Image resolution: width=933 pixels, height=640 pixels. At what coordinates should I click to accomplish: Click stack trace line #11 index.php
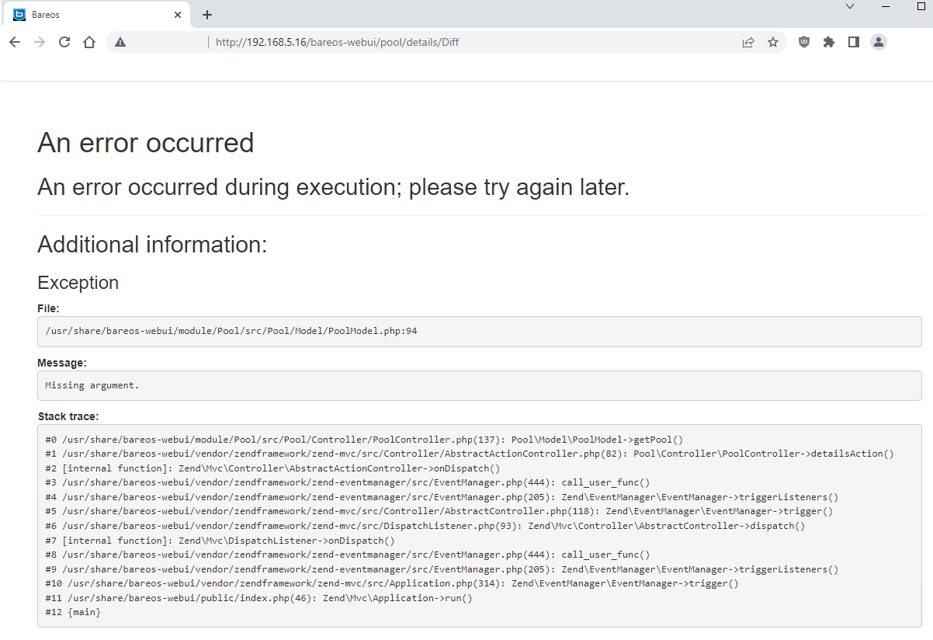pyautogui.click(x=260, y=598)
